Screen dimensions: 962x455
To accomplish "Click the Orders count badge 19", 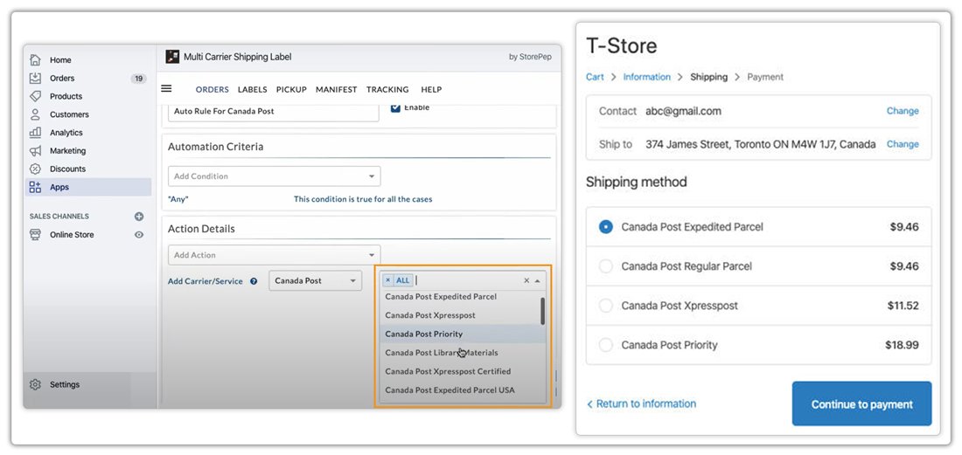I will click(x=139, y=79).
